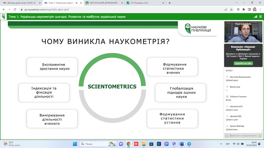
Task: Open Telegram from the taskbar
Action: click(x=189, y=144)
